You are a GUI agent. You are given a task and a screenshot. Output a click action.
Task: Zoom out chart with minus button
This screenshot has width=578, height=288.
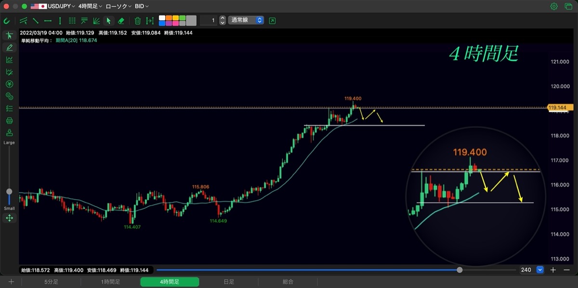tap(566, 270)
